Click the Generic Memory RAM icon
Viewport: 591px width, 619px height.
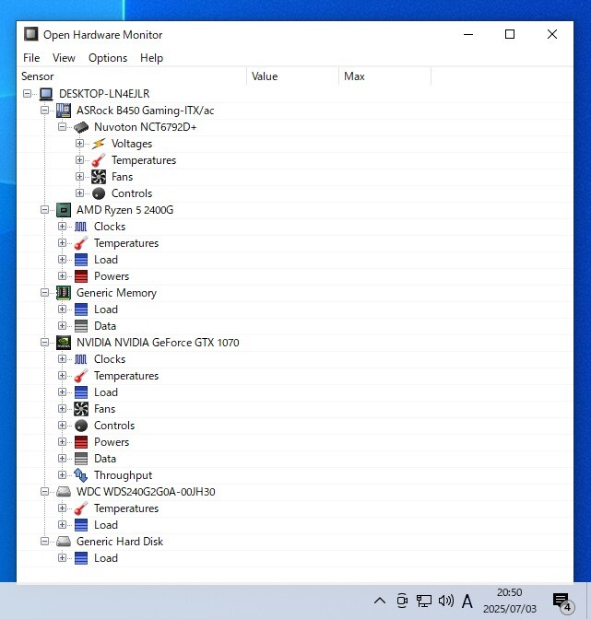coord(64,293)
